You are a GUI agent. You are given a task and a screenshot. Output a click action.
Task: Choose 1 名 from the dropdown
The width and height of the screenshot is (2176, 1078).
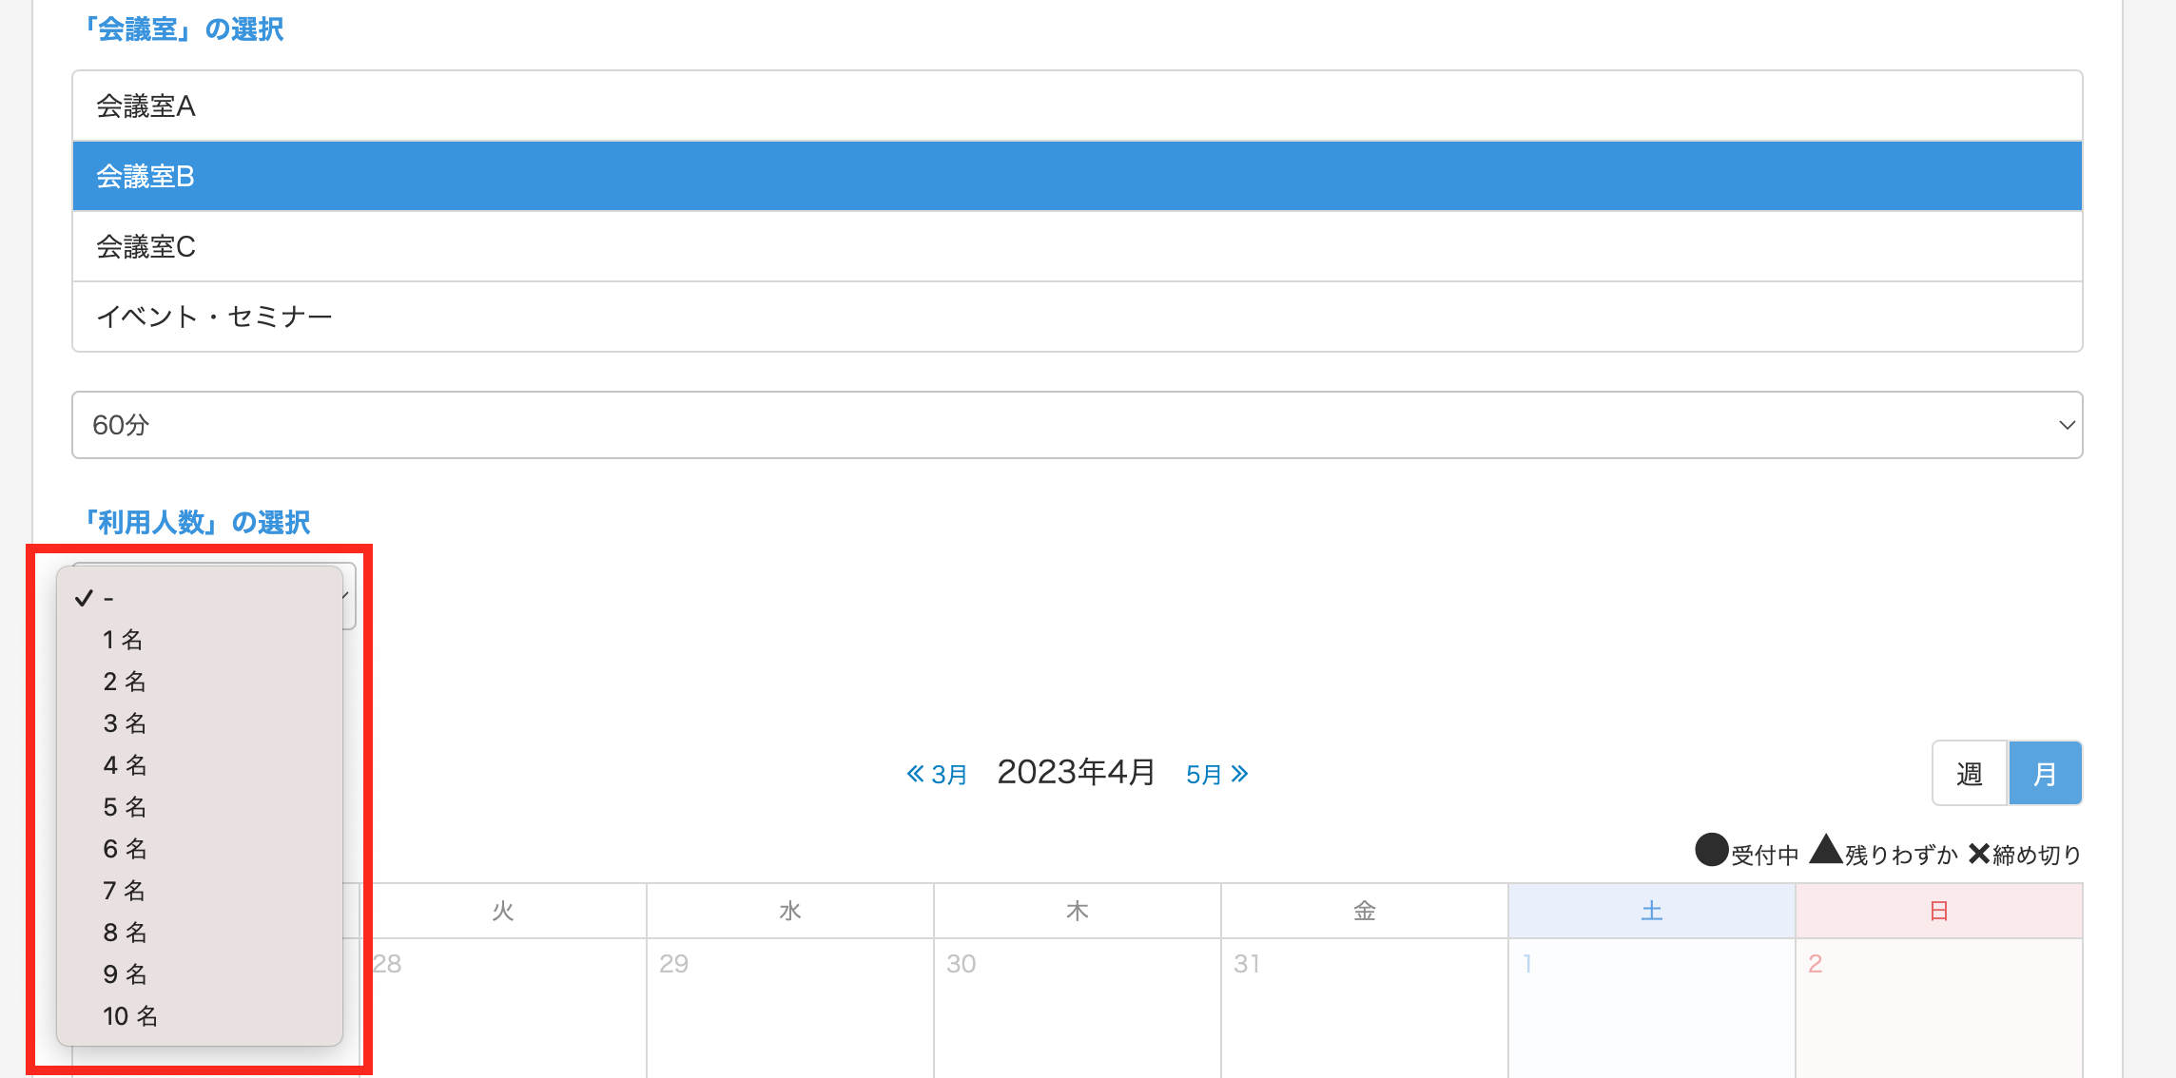(x=124, y=640)
